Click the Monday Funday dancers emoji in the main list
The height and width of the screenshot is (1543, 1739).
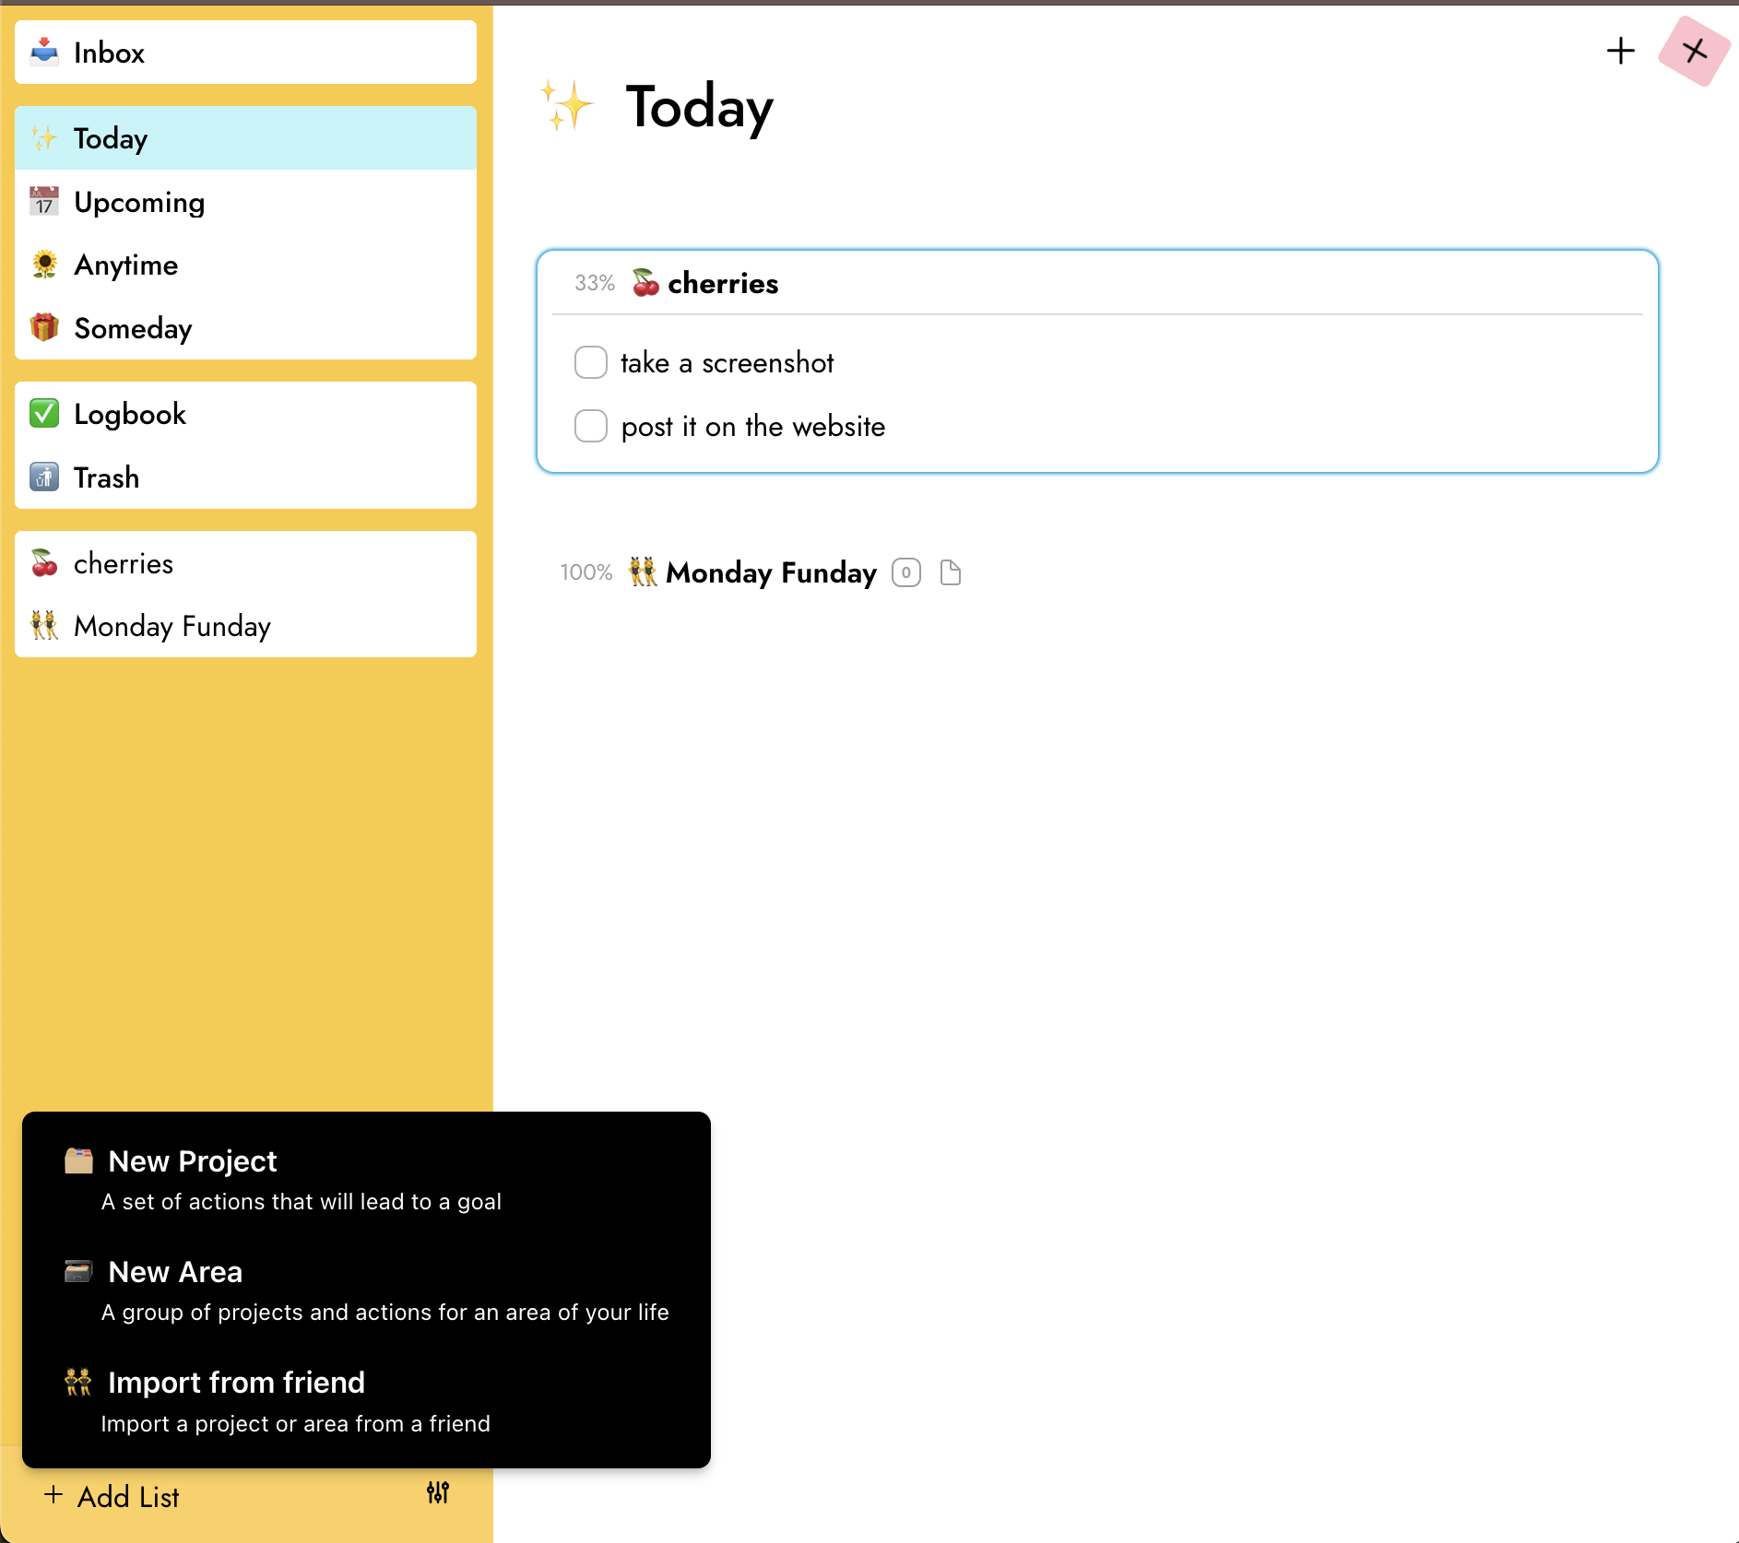[x=643, y=572]
